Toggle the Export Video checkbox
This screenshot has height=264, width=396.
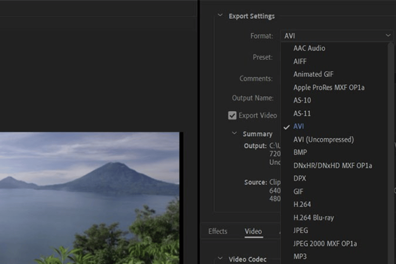point(232,116)
